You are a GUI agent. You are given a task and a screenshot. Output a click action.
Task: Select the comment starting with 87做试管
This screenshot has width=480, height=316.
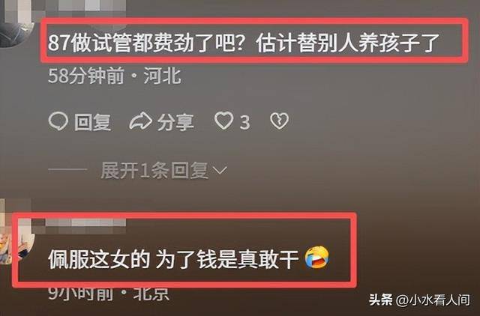244,42
